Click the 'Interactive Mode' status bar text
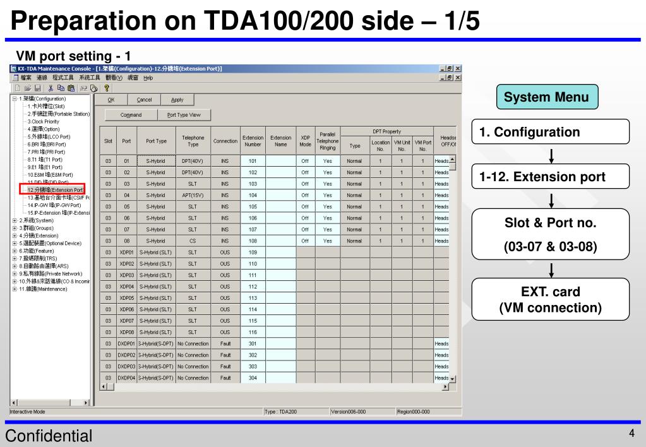Viewport: 646px width, 447px height. coord(27,412)
